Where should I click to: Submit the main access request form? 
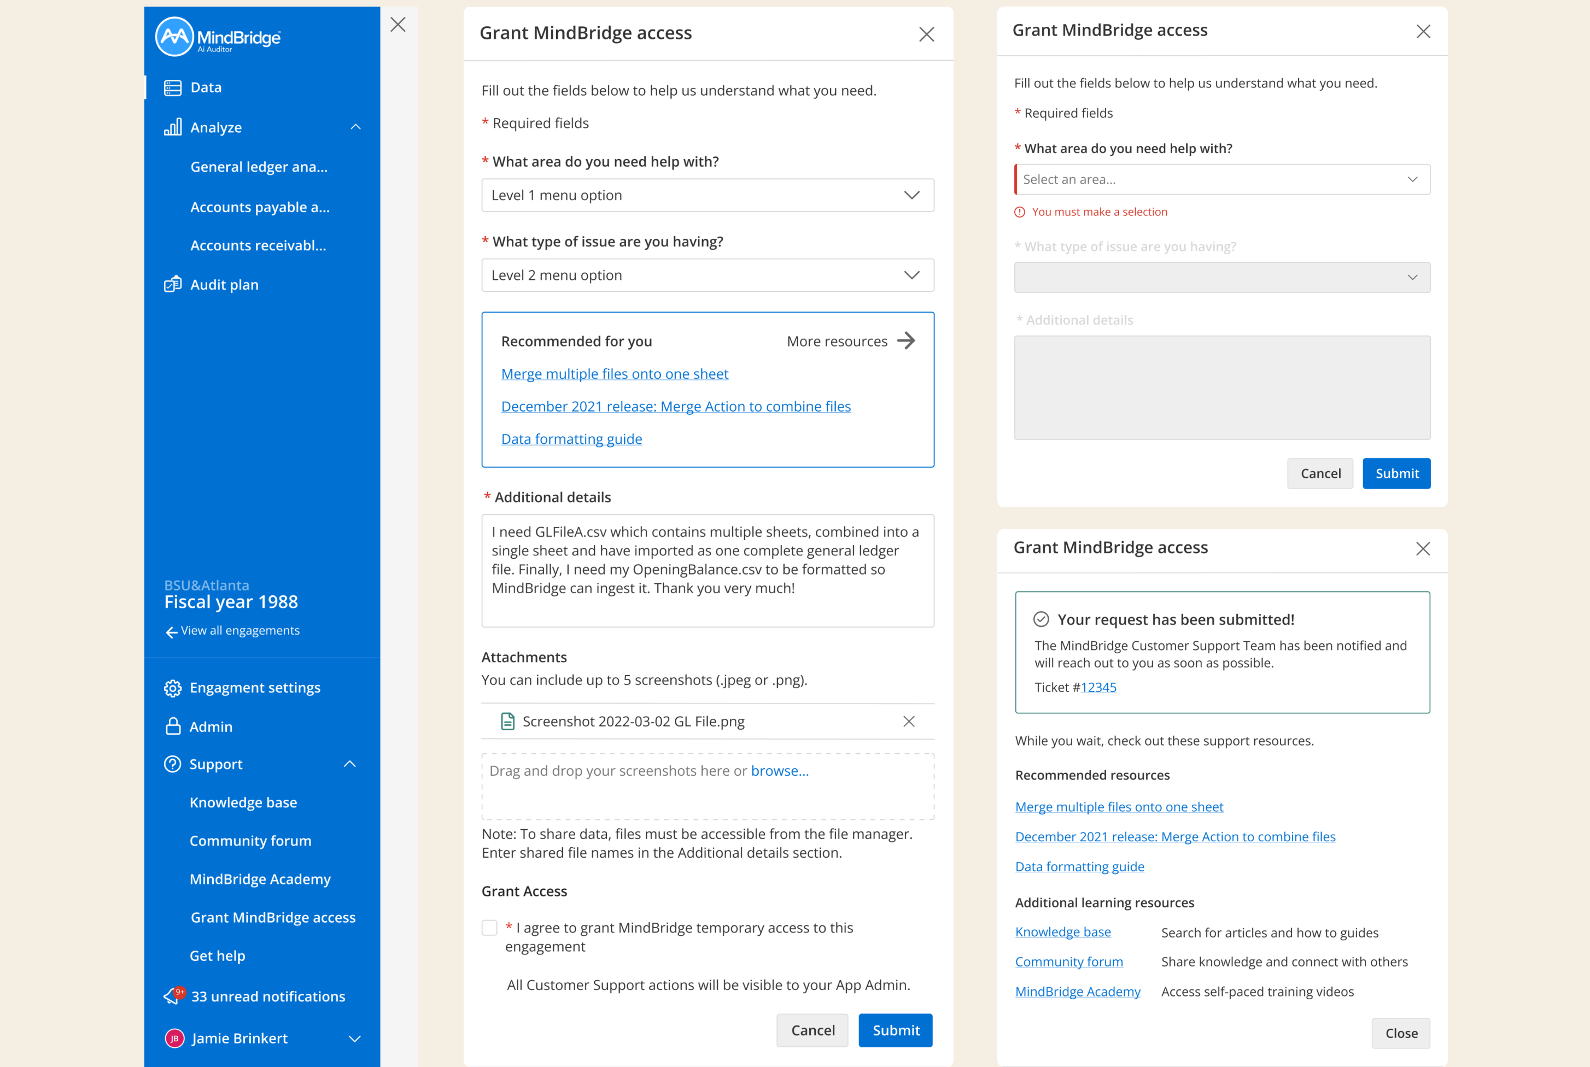(x=896, y=1030)
